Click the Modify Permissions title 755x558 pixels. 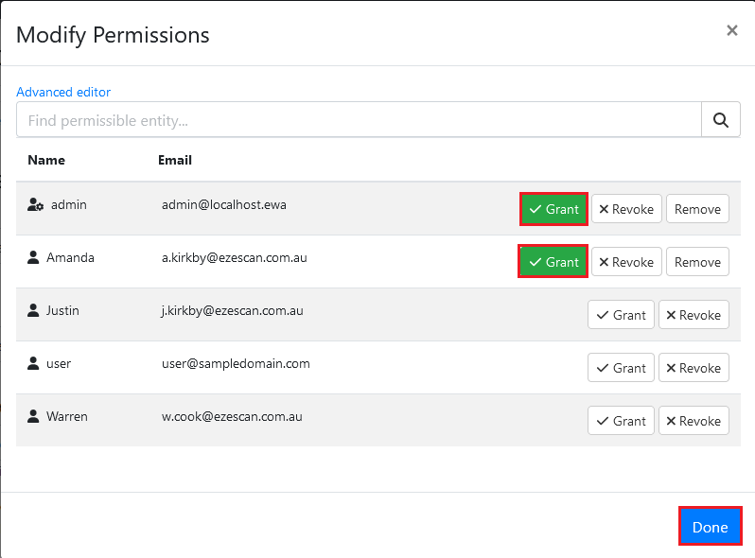pyautogui.click(x=113, y=35)
